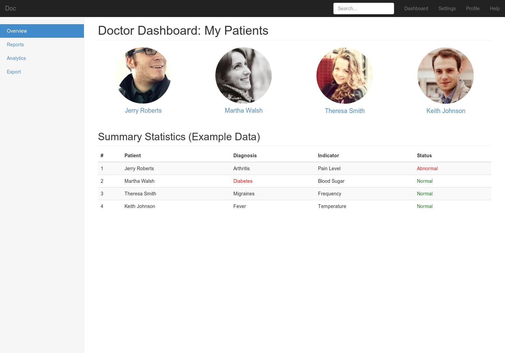Screen dimensions: 505x353
Task: Open the Theresa Smith name link
Action: 345,111
